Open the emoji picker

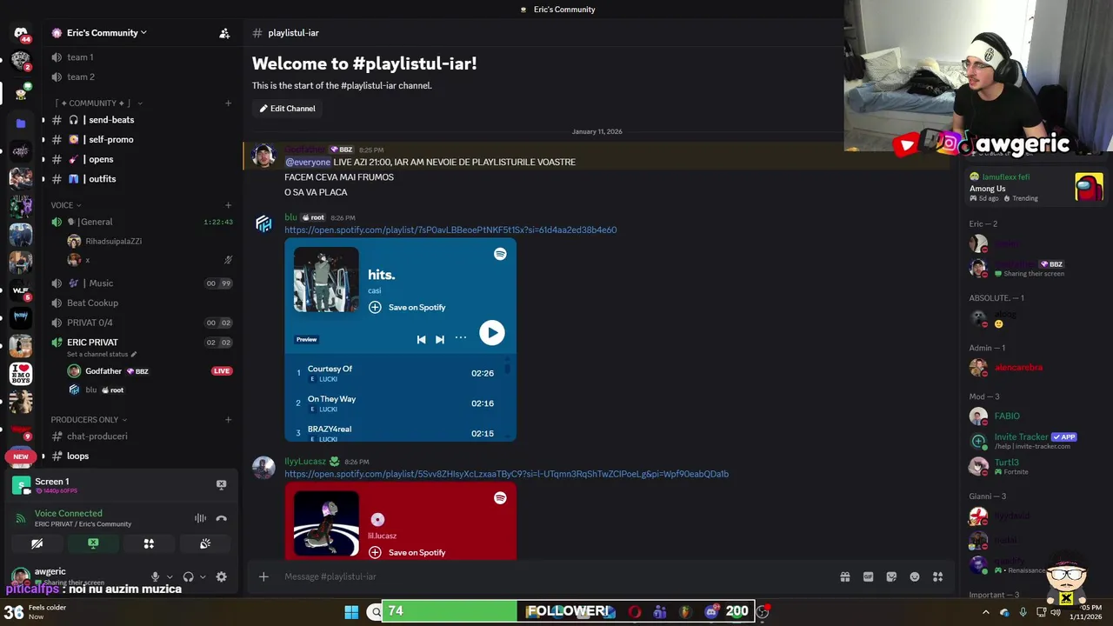[x=915, y=576]
